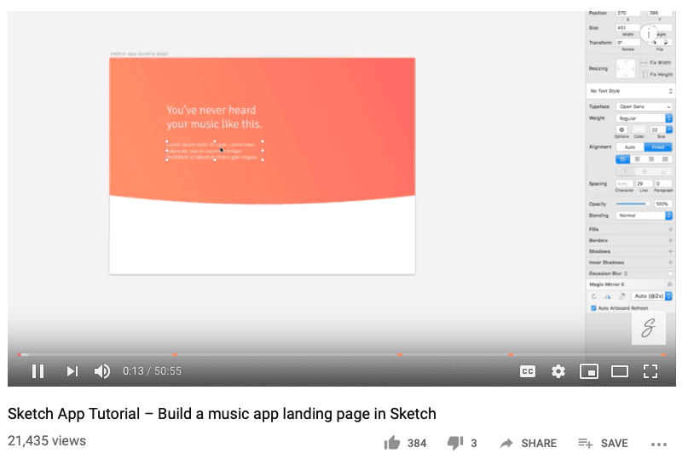Click the SHARE button
This screenshot has height=459, width=688.
coord(529,443)
